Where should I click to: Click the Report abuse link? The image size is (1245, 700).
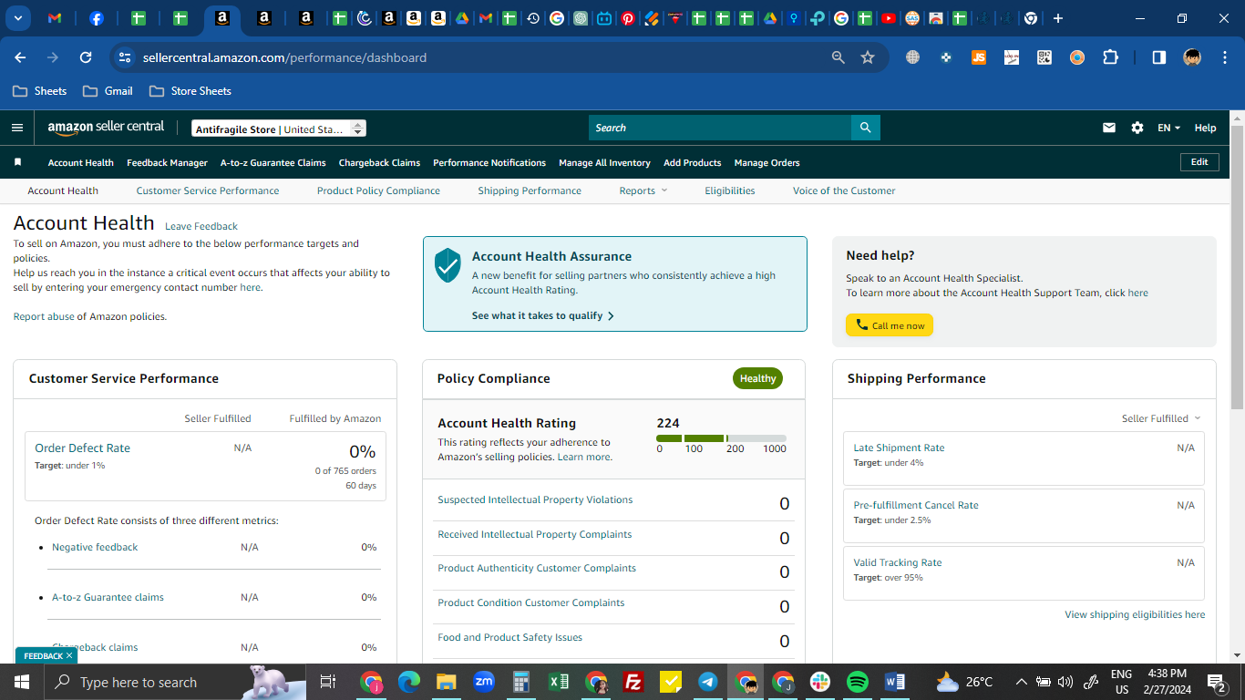44,316
